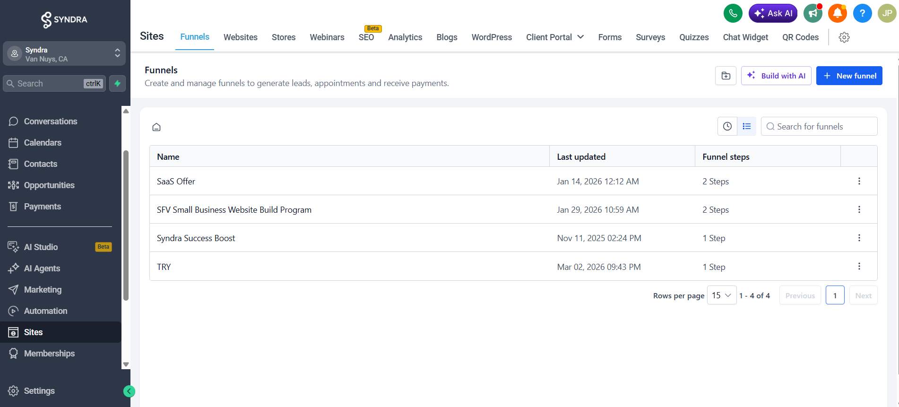Switch to list view layout
899x407 pixels.
tap(747, 126)
